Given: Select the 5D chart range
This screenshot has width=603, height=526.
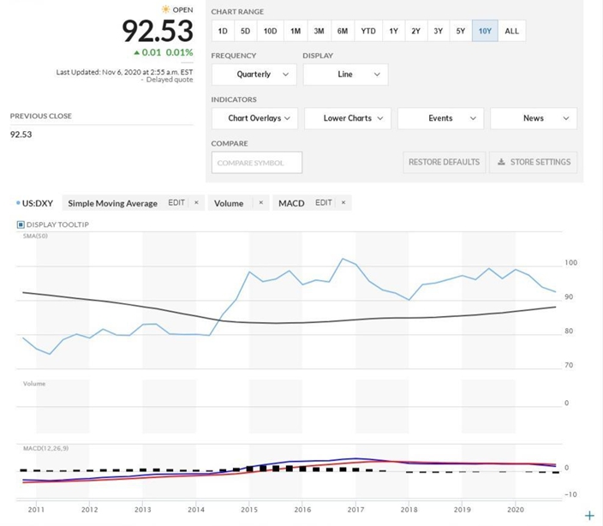Looking at the screenshot, I should pos(245,31).
